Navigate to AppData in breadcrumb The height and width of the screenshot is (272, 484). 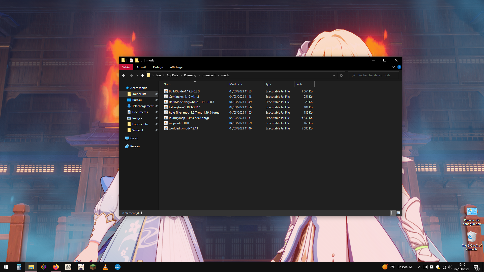click(x=172, y=75)
